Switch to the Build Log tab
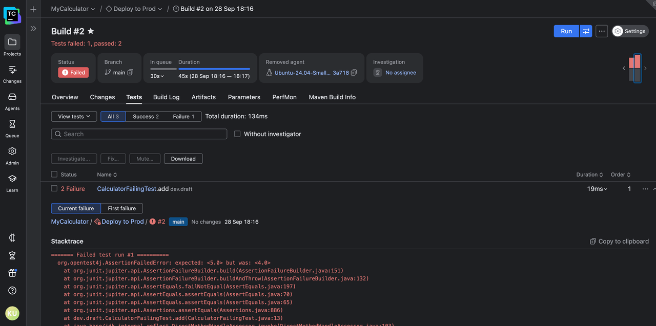Screen dimensions: 656x326 (166, 97)
